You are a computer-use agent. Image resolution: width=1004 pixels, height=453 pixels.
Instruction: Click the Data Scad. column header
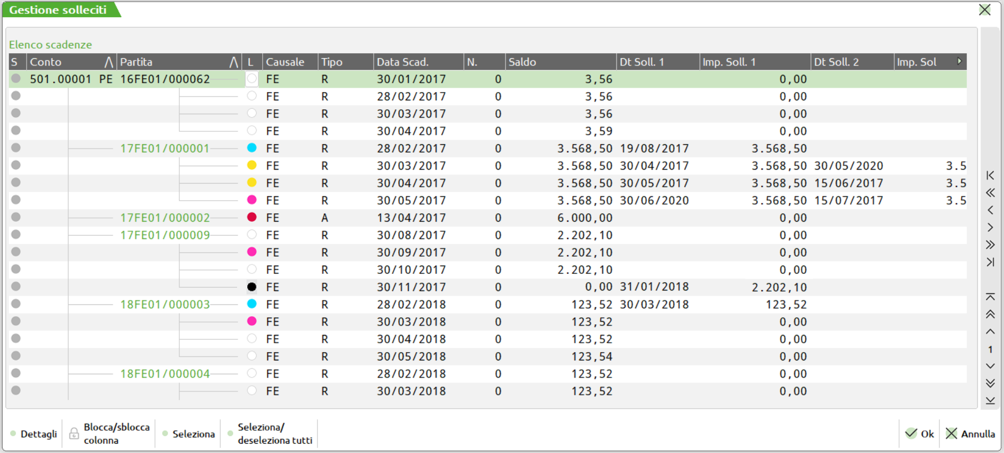point(403,62)
